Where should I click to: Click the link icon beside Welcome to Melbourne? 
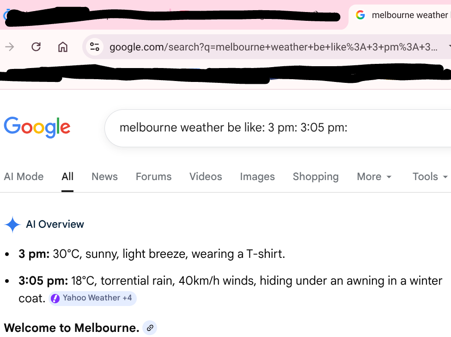click(149, 328)
